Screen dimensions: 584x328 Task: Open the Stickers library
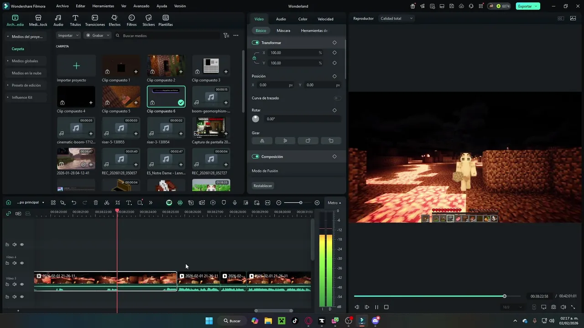point(149,20)
